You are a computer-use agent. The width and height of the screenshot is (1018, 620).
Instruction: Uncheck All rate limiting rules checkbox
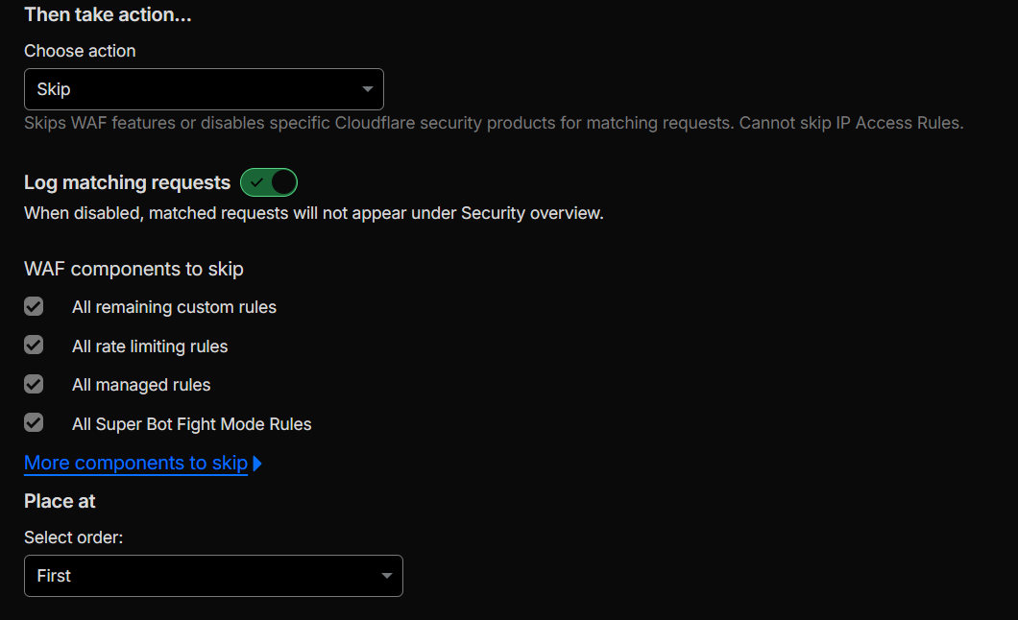(x=34, y=346)
